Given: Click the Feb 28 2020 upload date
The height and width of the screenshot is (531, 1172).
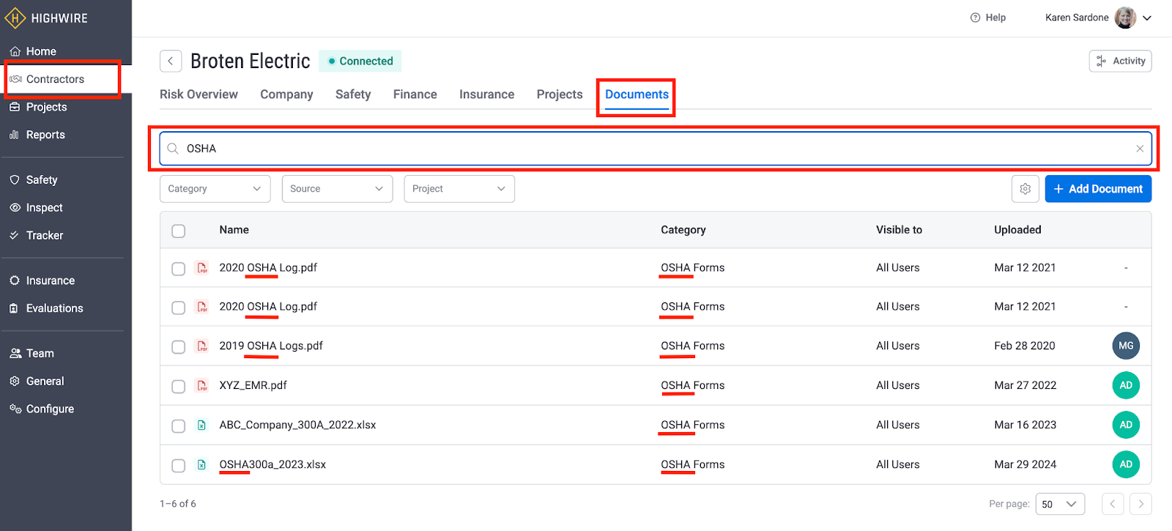Looking at the screenshot, I should (x=1024, y=346).
